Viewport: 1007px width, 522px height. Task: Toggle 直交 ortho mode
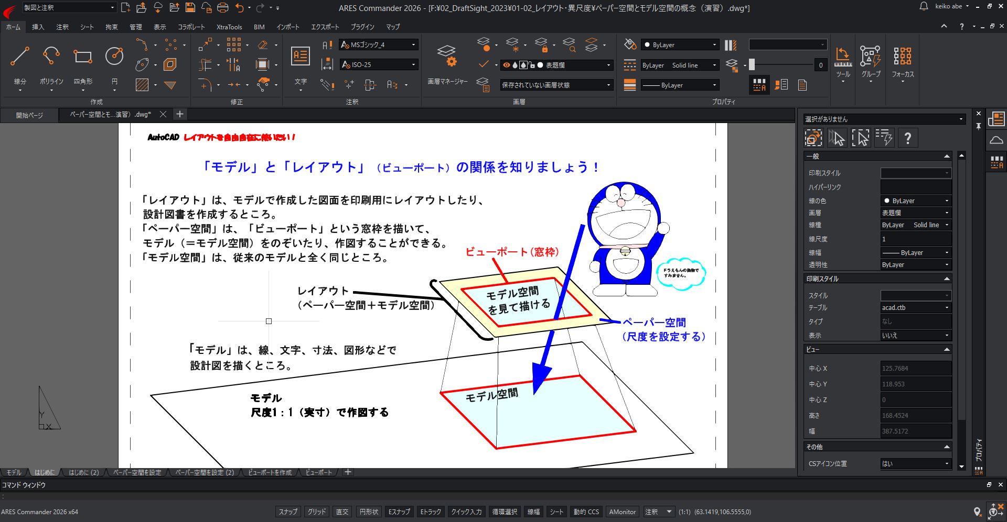(x=342, y=512)
